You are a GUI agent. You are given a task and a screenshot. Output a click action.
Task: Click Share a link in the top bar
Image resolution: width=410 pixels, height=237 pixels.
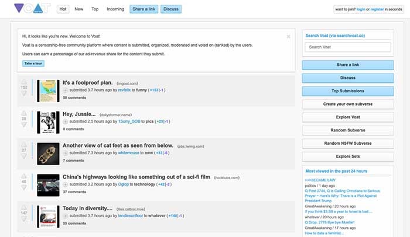(x=144, y=9)
